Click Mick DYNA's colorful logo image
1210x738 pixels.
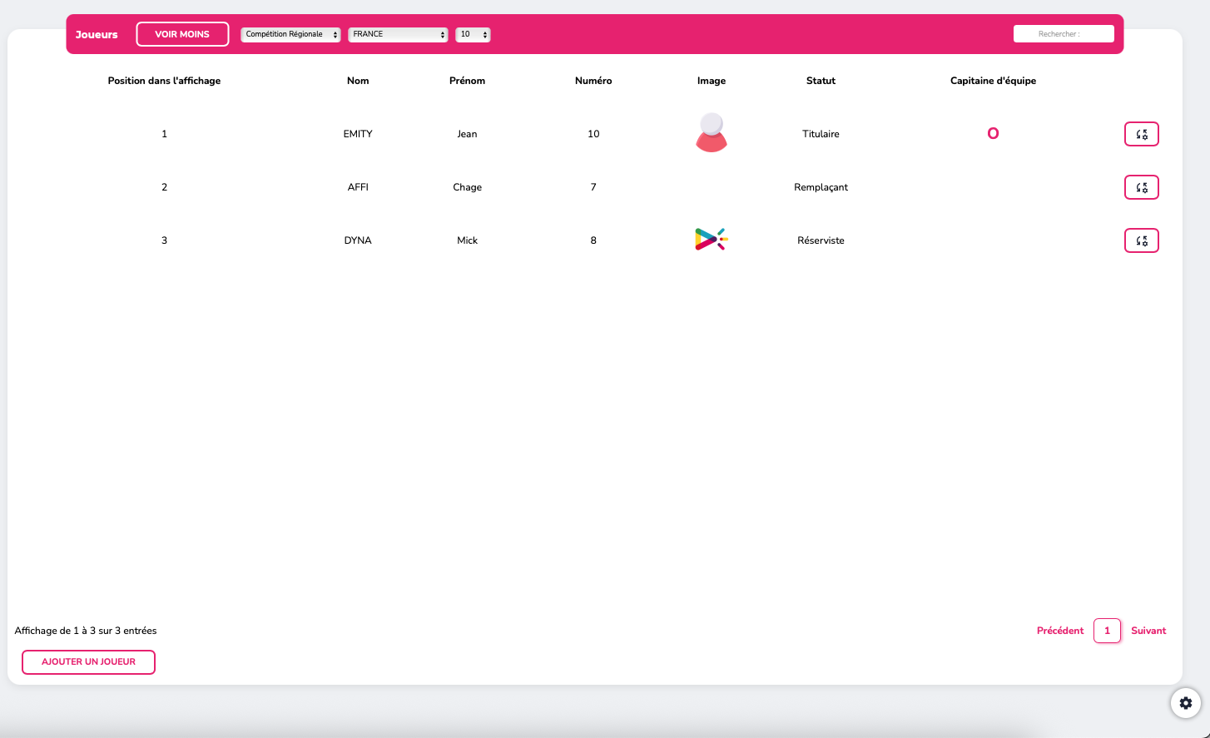pos(712,240)
